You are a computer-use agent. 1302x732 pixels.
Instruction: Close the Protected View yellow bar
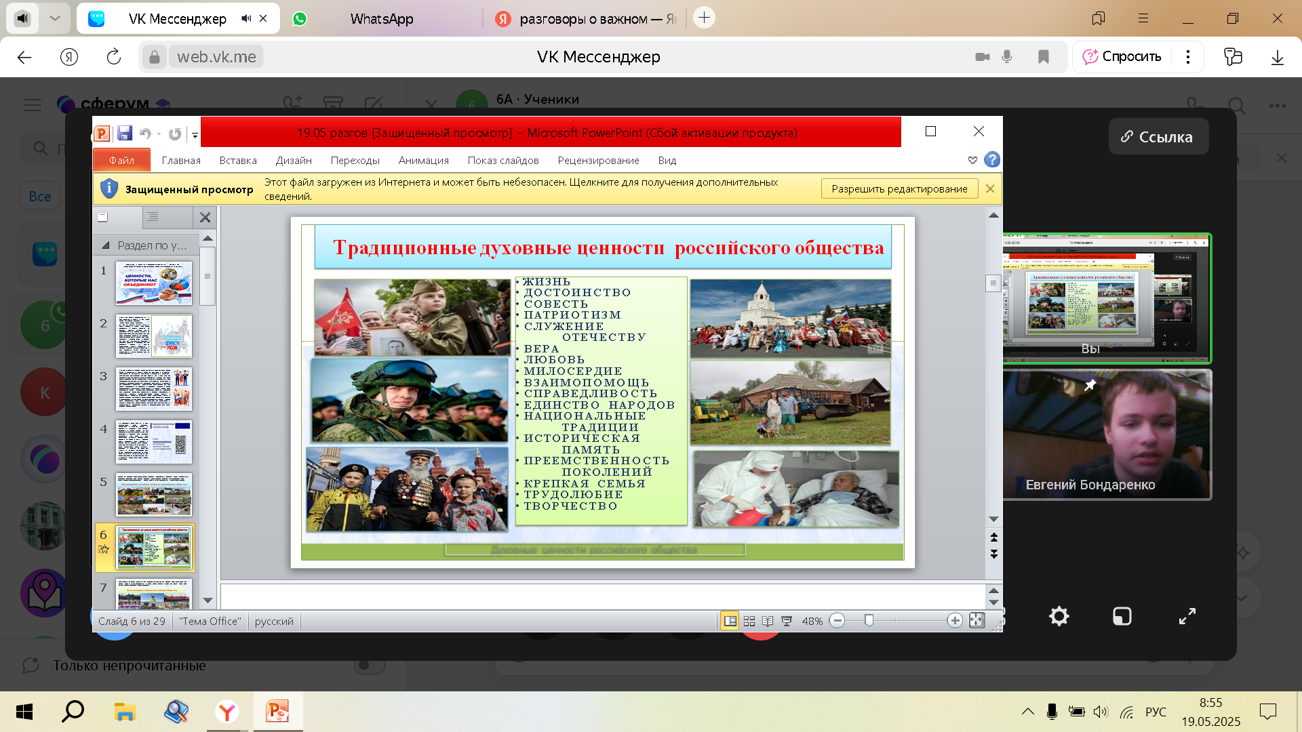tap(990, 188)
